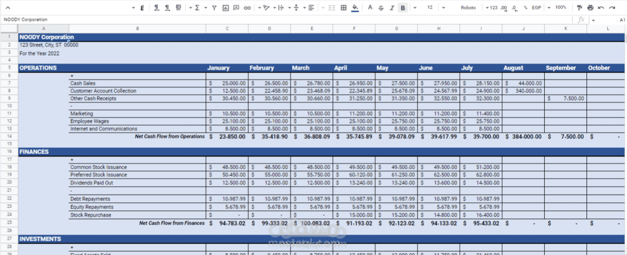Viewport: 627px width, 255px height.
Task: Click the fx formula icon
Action: (581, 20)
